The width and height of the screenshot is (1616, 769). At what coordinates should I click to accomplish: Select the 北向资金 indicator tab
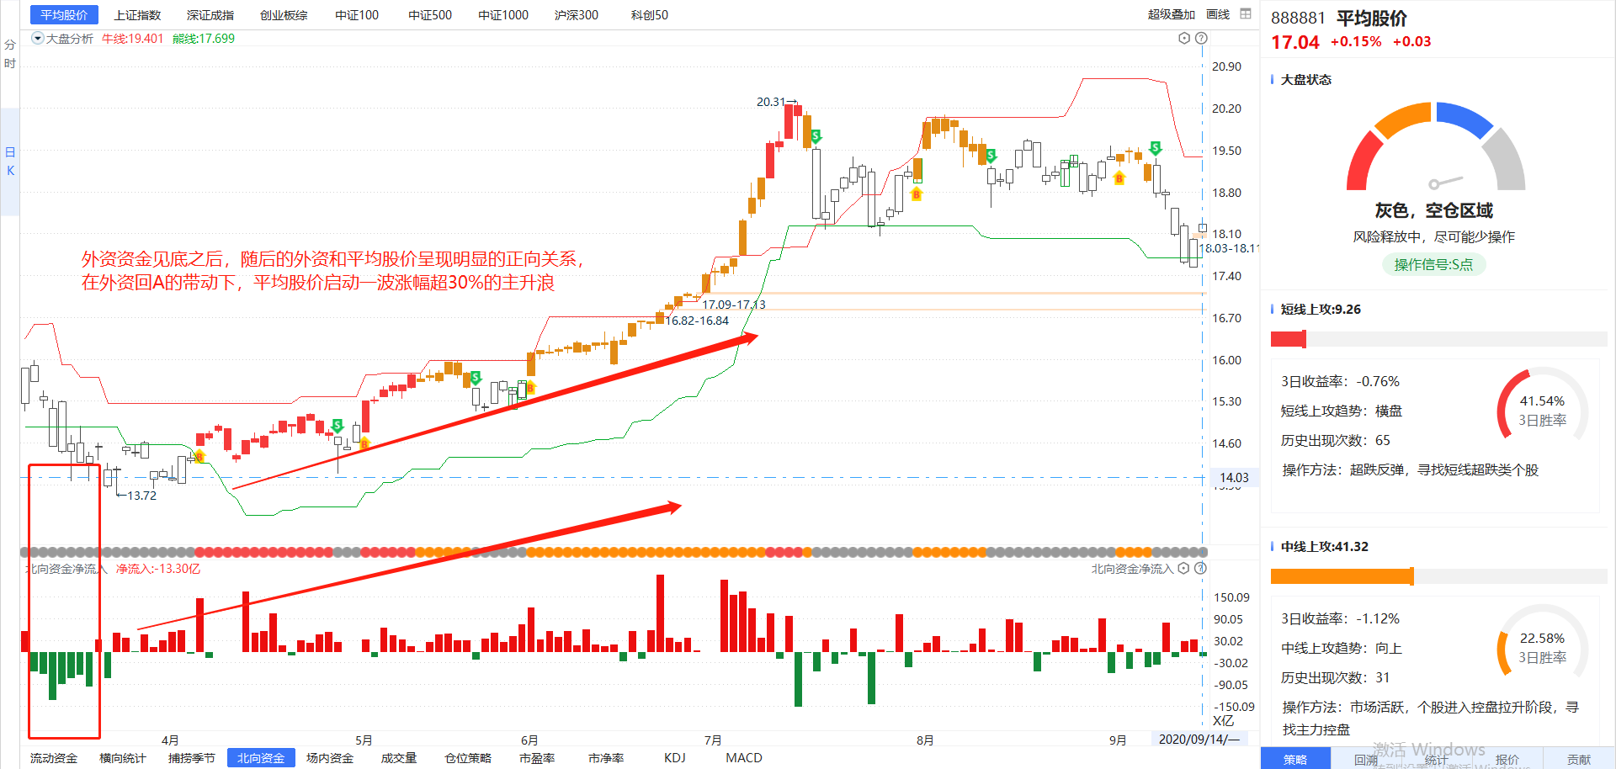coord(261,758)
